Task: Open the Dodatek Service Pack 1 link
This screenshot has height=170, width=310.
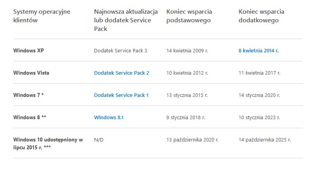Action: point(121,95)
